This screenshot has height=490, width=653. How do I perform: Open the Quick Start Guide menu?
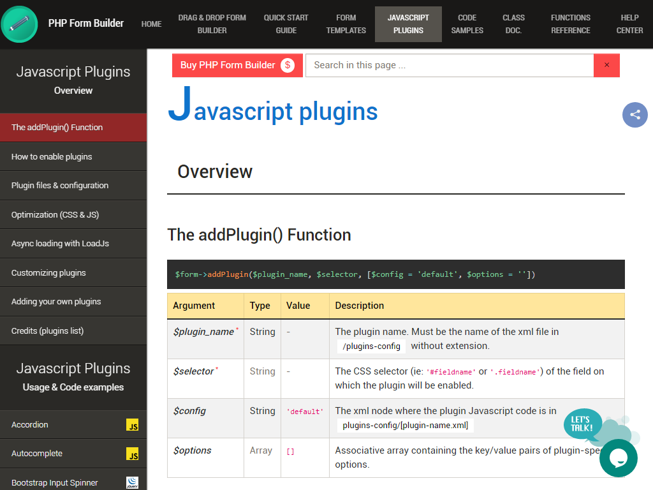point(286,24)
